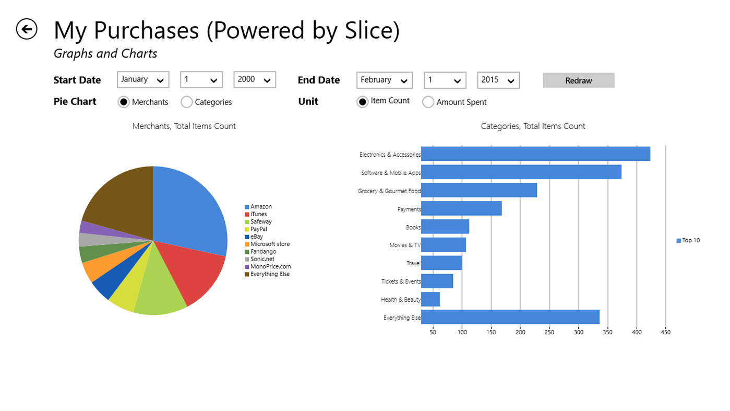
Task: Expand the start day dropdown
Action: [201, 79]
